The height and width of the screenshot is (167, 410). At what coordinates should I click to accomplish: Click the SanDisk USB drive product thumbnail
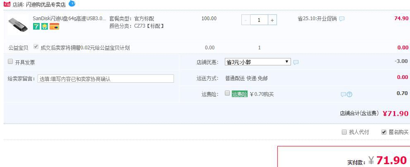click(18, 25)
